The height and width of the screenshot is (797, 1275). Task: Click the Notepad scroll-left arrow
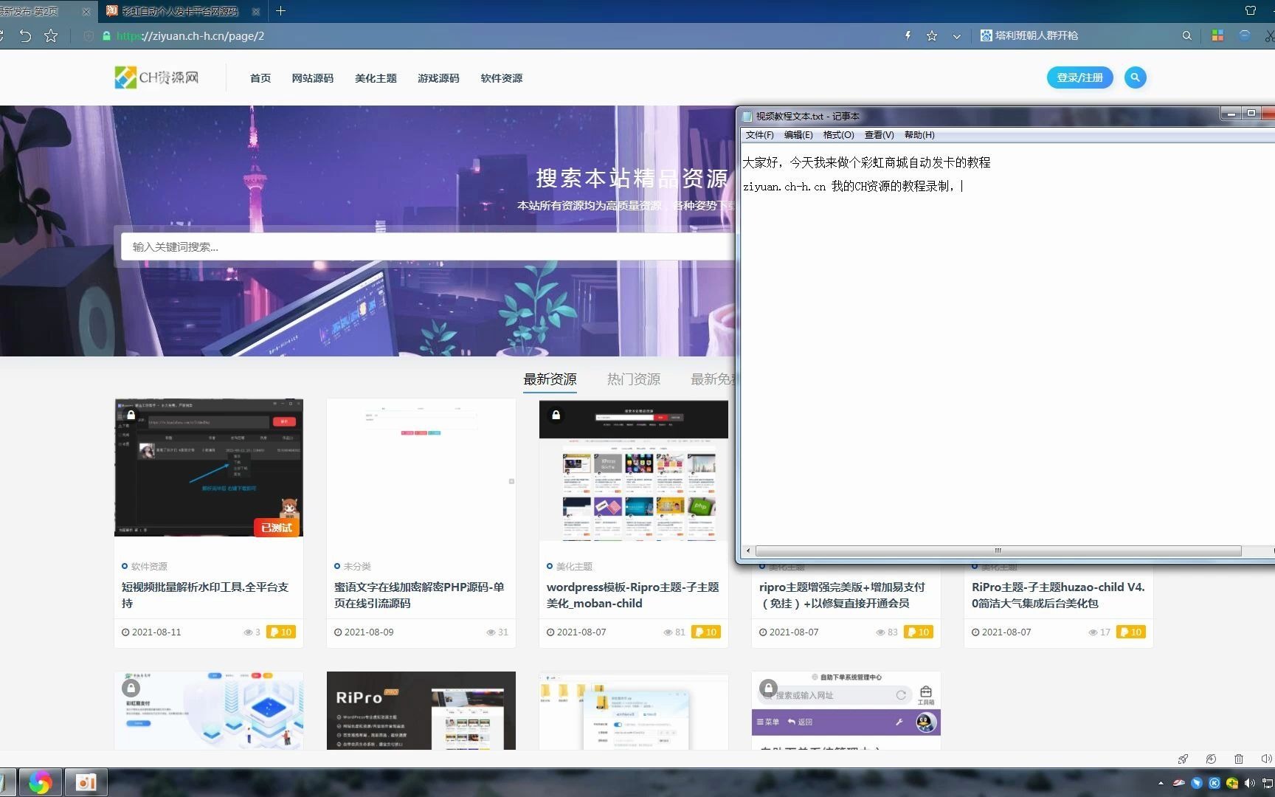748,551
